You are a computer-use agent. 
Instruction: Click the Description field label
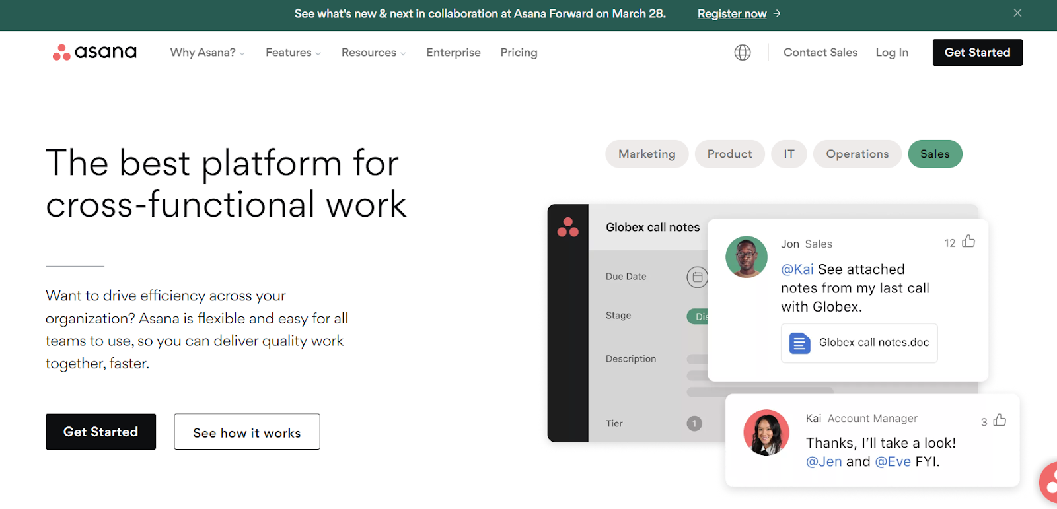631,358
